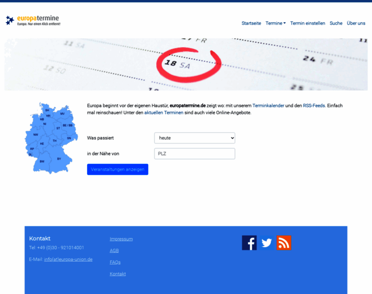Open the aktuellen Terminen link
372x294 pixels.
(163, 113)
